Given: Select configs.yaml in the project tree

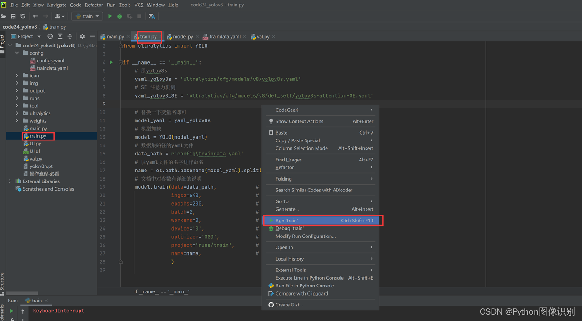Looking at the screenshot, I should click(50, 60).
